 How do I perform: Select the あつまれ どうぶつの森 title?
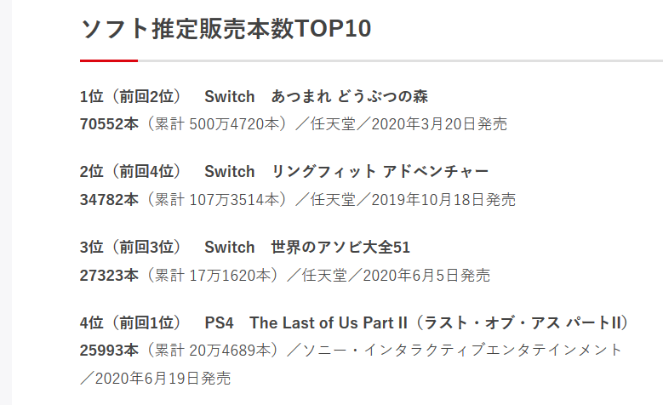[356, 96]
